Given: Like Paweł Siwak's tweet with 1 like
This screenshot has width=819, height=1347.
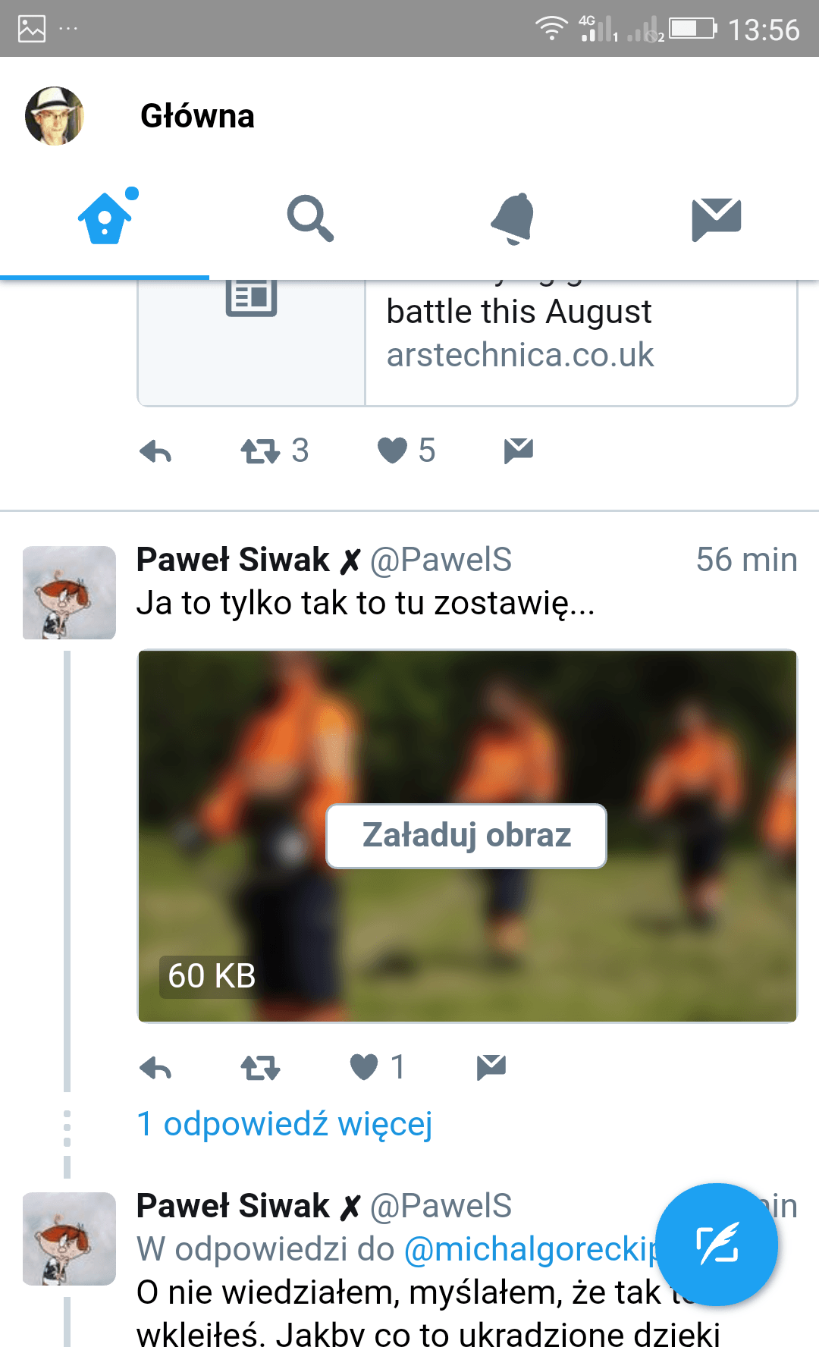Looking at the screenshot, I should tap(377, 1067).
